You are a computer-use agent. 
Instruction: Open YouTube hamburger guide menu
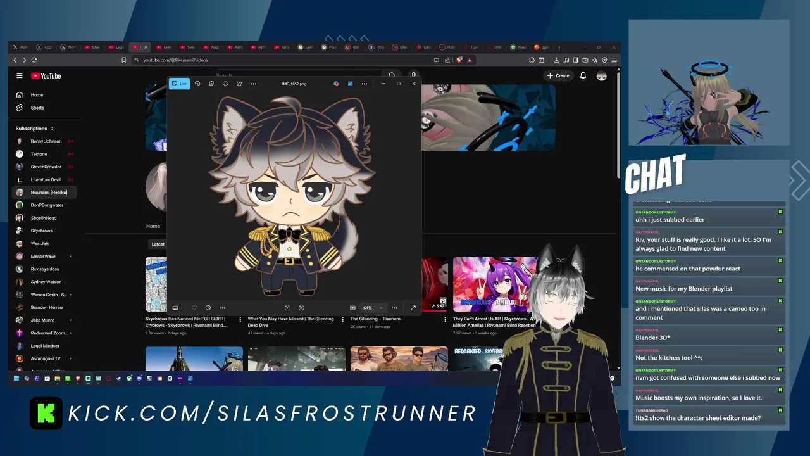20,76
